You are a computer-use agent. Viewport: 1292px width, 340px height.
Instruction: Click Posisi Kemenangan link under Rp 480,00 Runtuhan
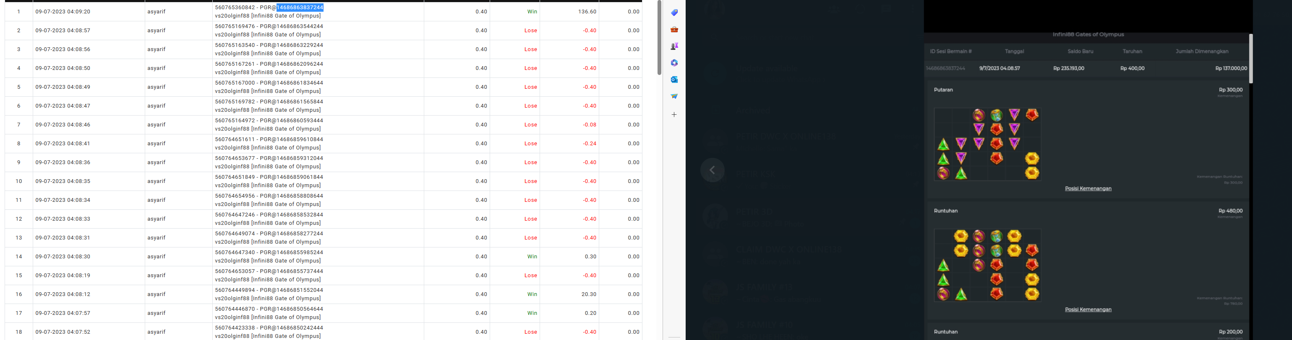(1088, 309)
